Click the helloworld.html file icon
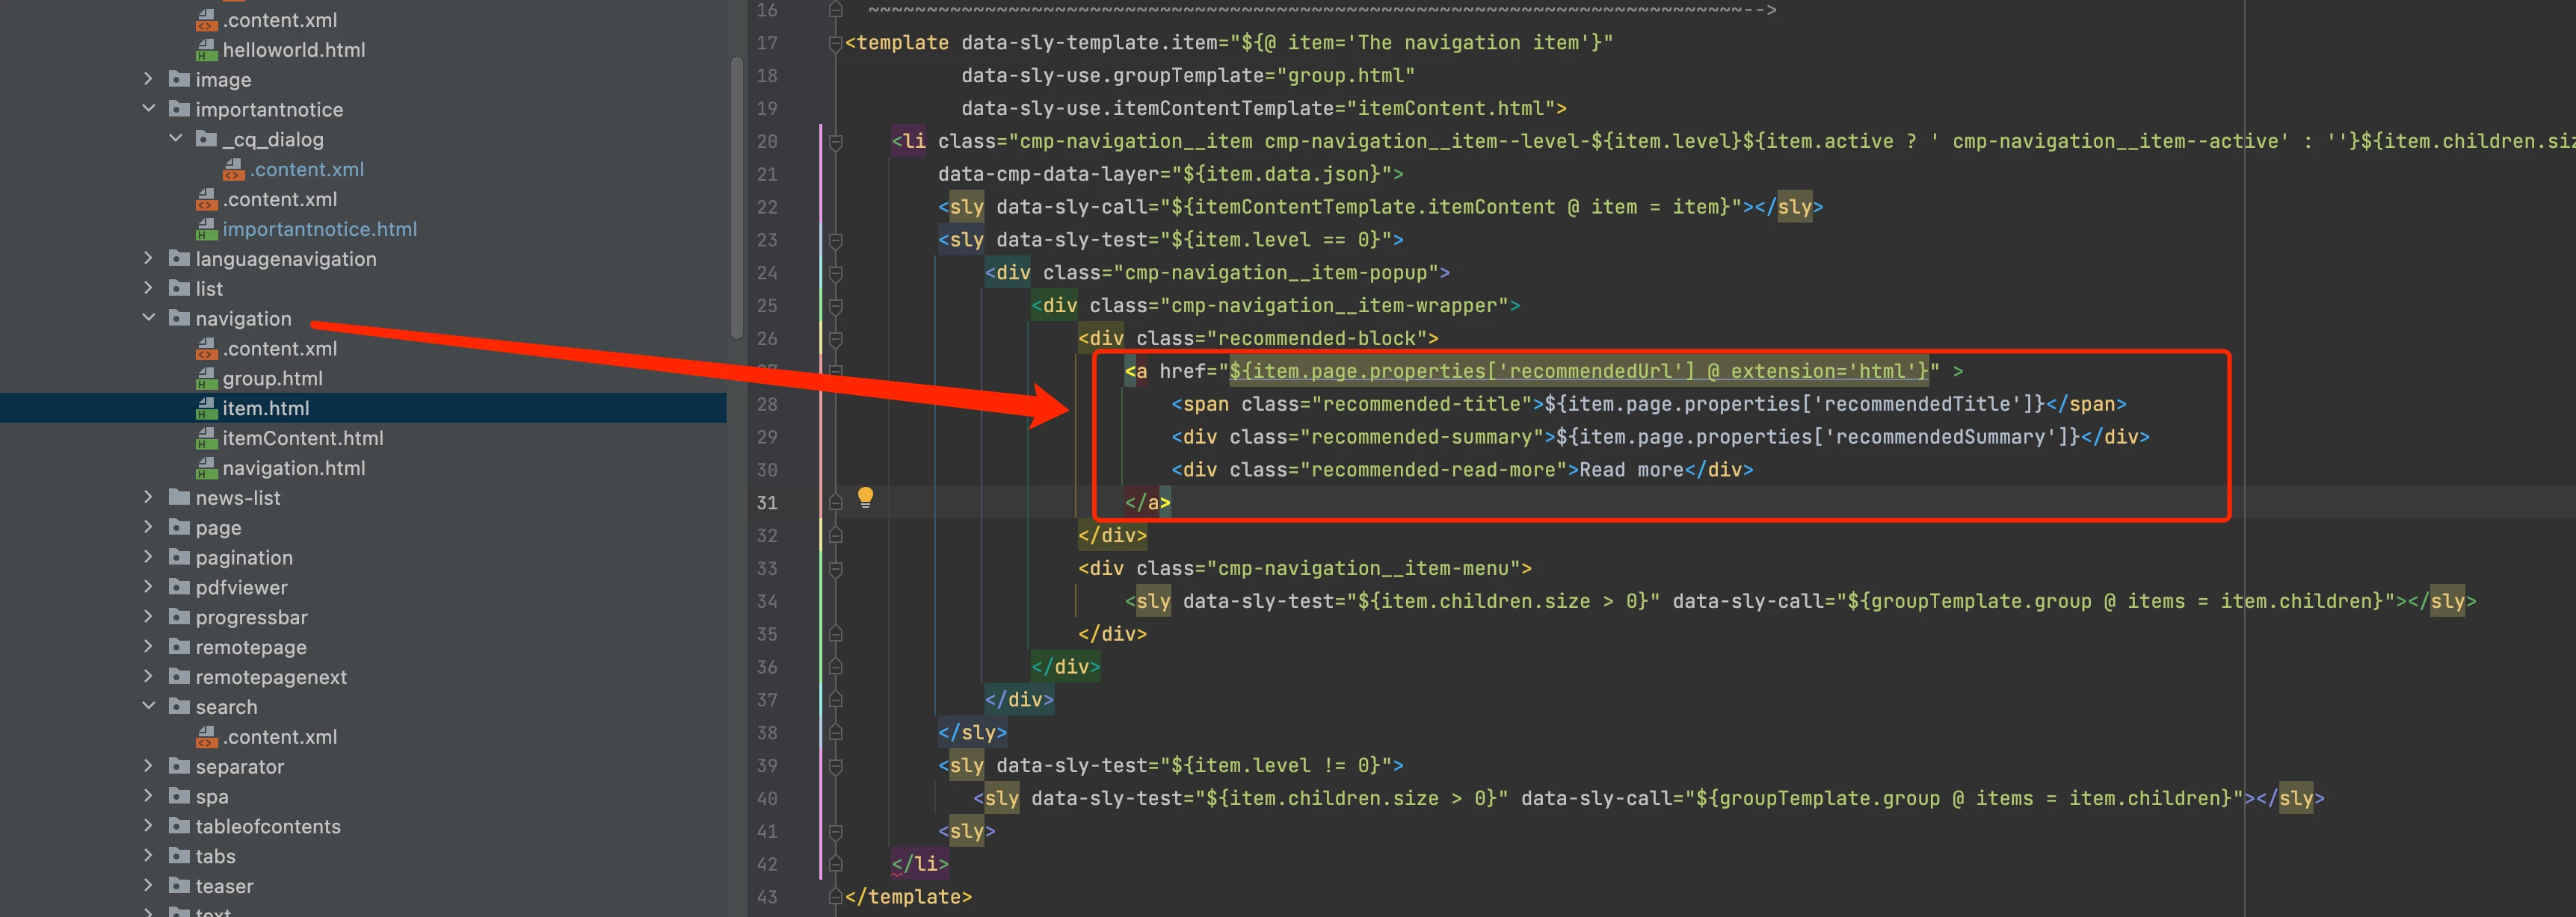The width and height of the screenshot is (2576, 917). click(x=206, y=50)
